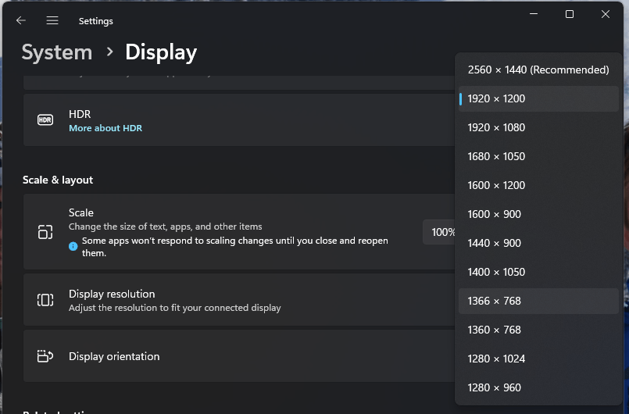This screenshot has height=414, width=629.
Task: Close the Settings window
Action: click(x=606, y=14)
